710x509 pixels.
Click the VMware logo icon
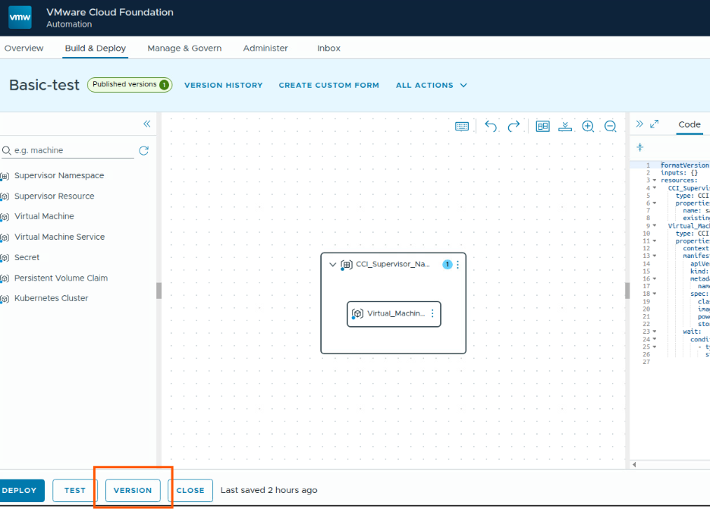point(20,17)
